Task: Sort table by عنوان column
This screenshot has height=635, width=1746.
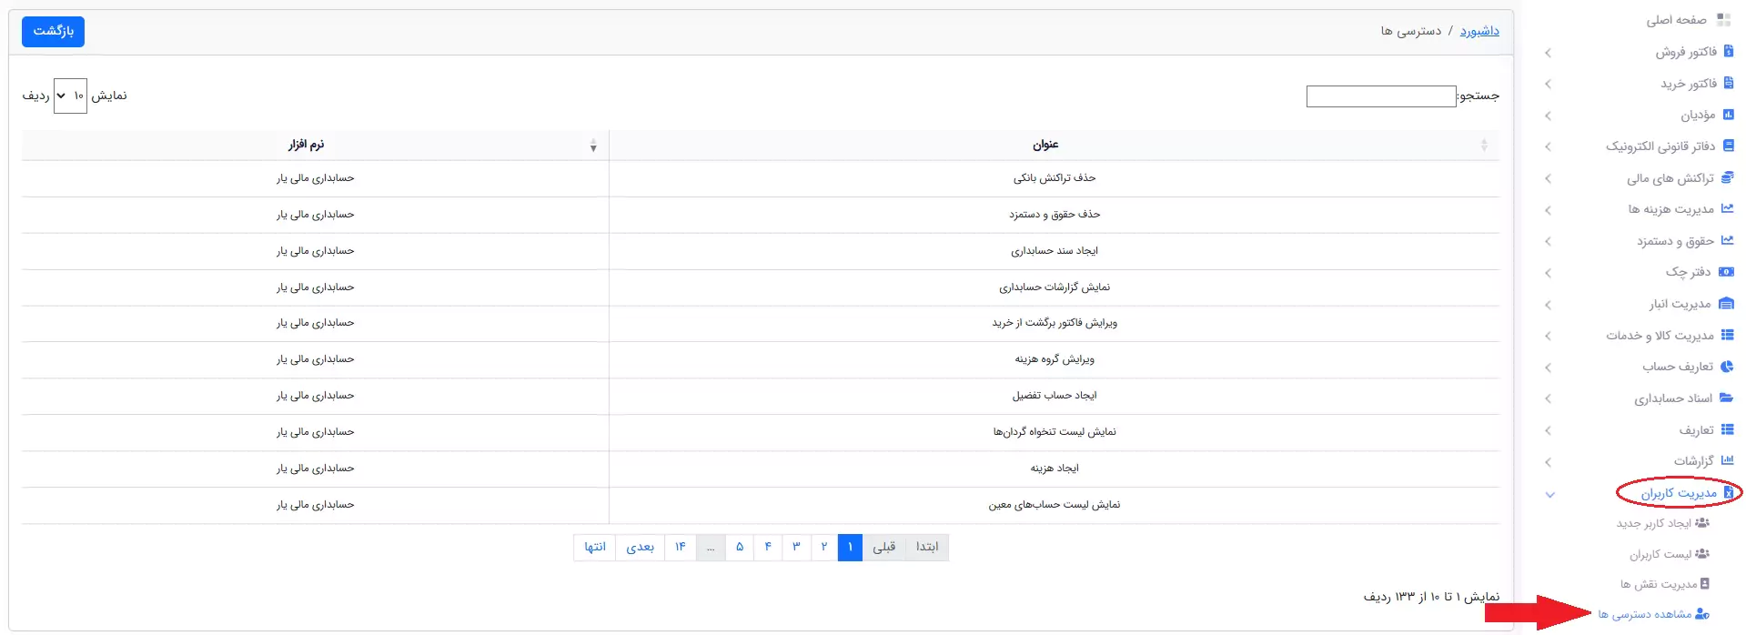Action: (1054, 145)
